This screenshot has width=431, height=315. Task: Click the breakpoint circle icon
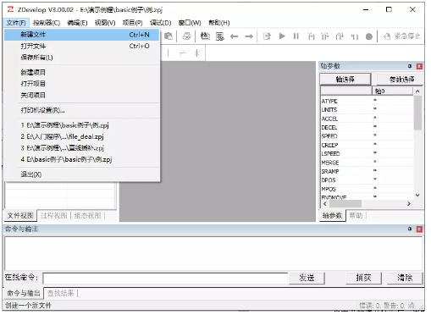[x=368, y=36]
